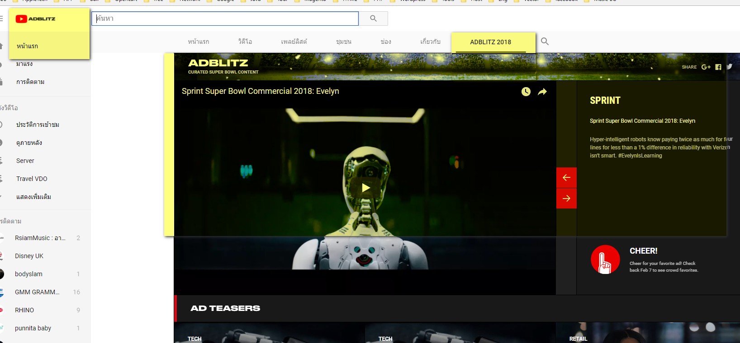The width and height of the screenshot is (740, 343).
Task: Select the ADBLITZ 2018 tab
Action: (491, 42)
